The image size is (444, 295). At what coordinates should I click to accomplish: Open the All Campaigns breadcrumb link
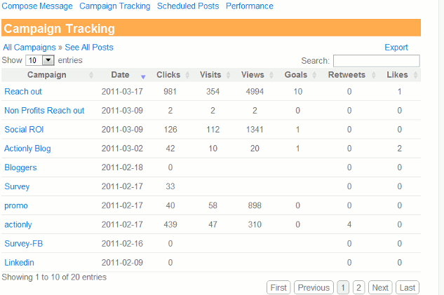pos(29,47)
